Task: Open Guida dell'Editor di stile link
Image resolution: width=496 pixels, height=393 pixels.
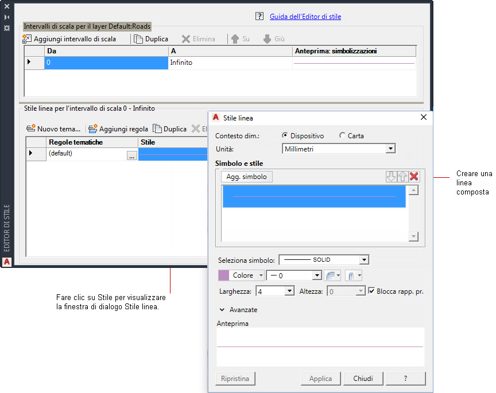Action: pyautogui.click(x=305, y=17)
